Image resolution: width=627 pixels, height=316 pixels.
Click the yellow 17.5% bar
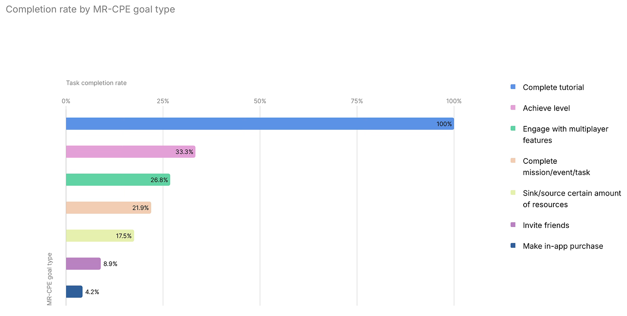[100, 236]
